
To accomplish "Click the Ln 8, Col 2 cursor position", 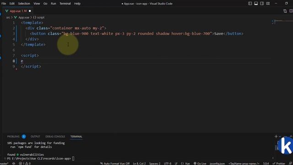I will point(139,164).
